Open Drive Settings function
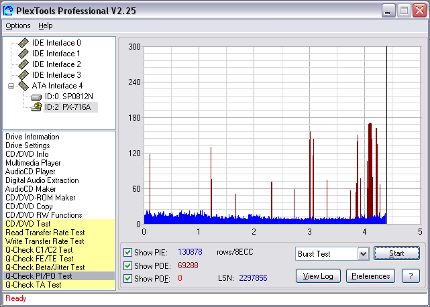This screenshot has width=430, height=307. tap(28, 145)
